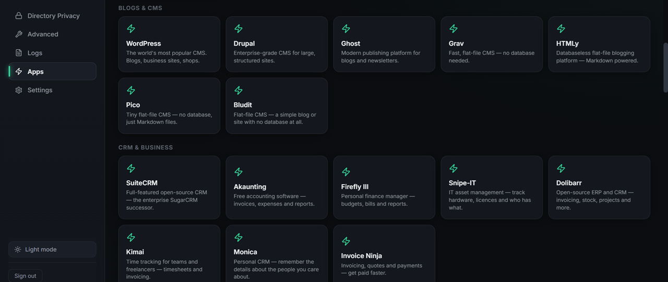Choose the Invoice Ninja app title
The width and height of the screenshot is (668, 282).
[362, 256]
